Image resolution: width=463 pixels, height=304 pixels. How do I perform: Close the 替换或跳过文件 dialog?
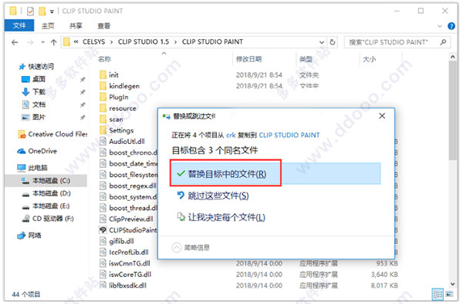pos(382,116)
